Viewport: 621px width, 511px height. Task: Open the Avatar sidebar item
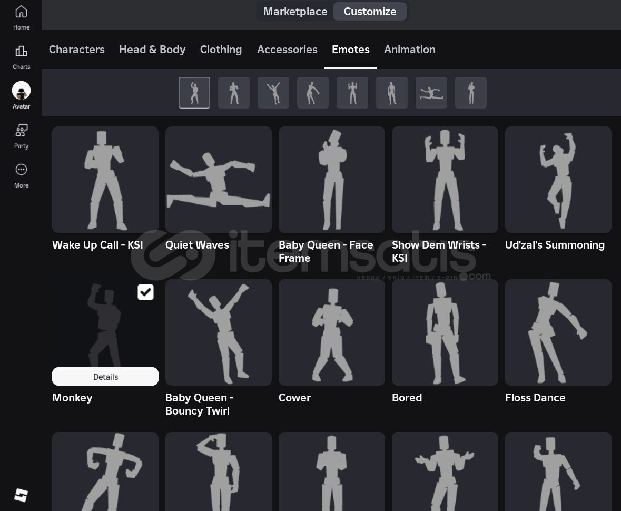21,95
